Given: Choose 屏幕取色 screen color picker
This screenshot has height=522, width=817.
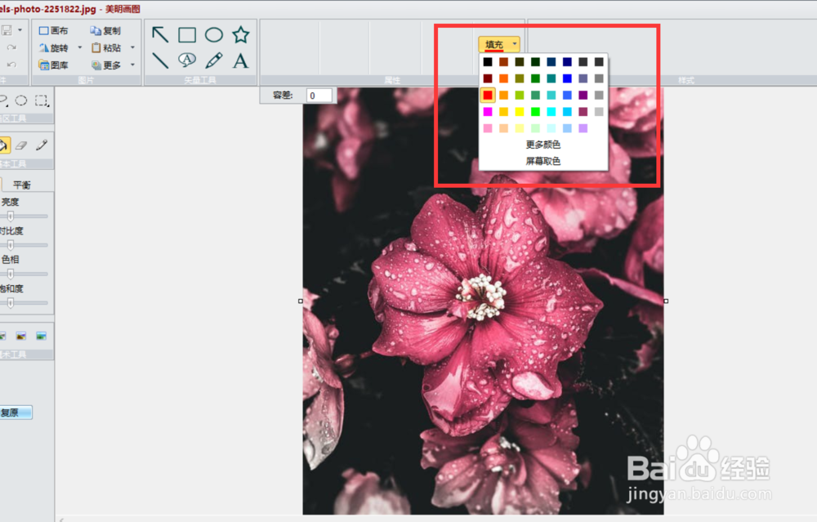Looking at the screenshot, I should pyautogui.click(x=543, y=161).
